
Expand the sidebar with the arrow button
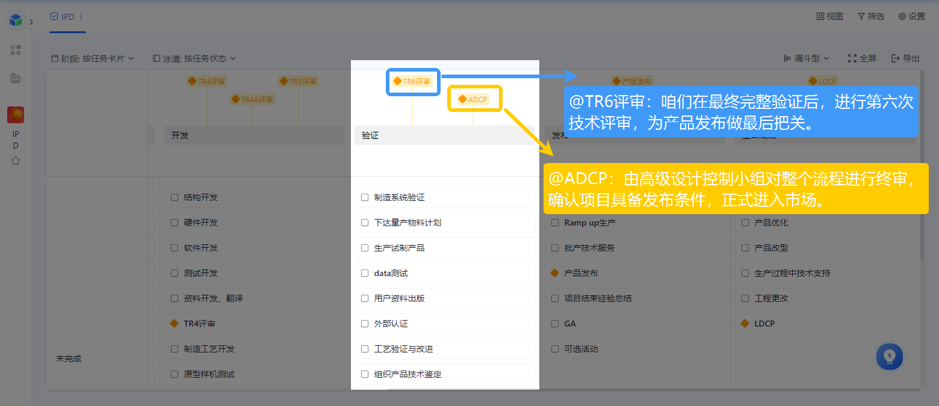31,22
